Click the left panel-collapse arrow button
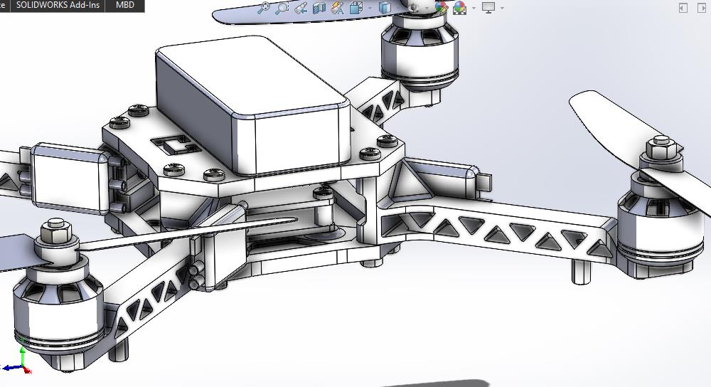The height and width of the screenshot is (387, 711). [x=683, y=8]
